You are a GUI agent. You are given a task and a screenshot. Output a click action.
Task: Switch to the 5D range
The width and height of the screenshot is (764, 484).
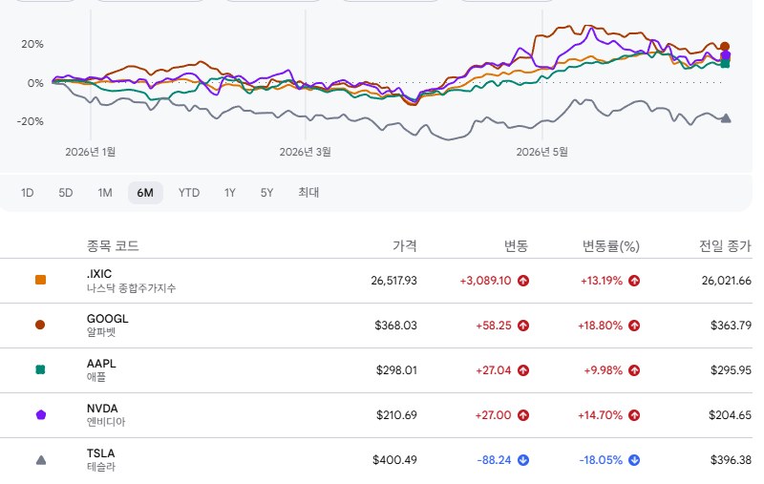(66, 193)
